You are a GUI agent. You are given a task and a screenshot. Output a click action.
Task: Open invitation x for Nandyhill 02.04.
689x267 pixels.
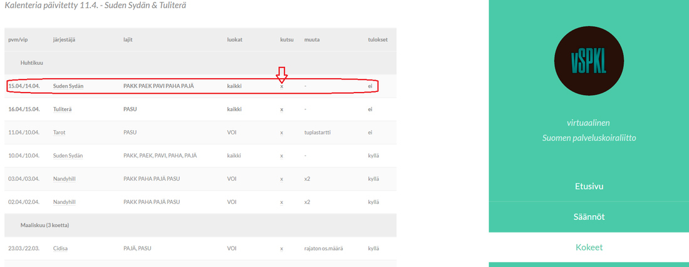[x=282, y=202]
